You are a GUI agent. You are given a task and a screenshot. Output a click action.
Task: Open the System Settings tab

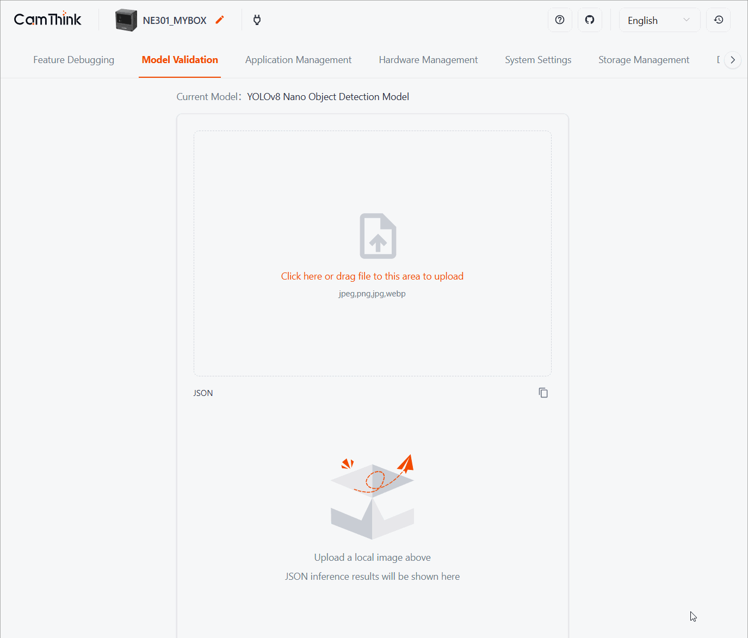pos(538,60)
